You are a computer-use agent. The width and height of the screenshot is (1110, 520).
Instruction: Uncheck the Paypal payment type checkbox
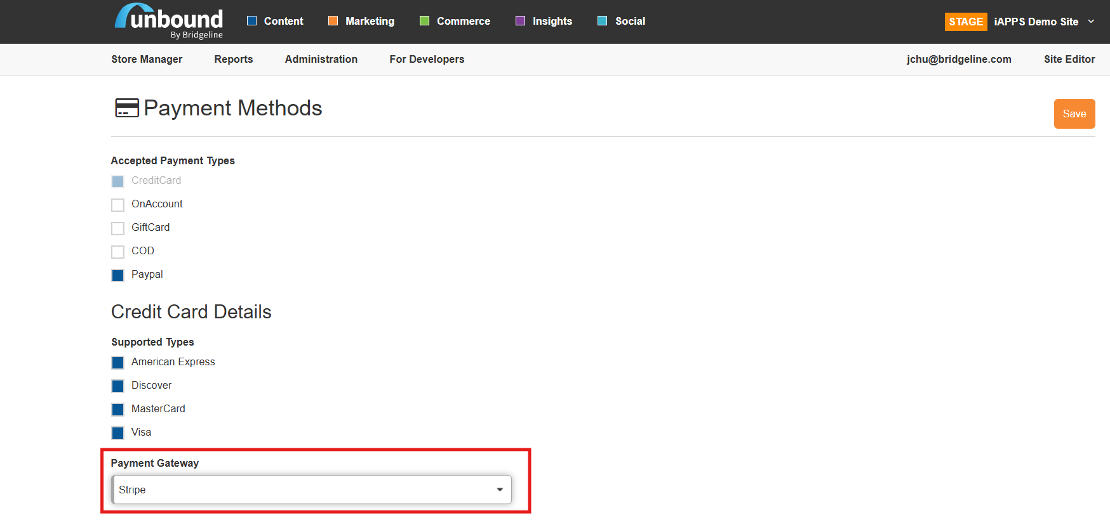(x=117, y=275)
